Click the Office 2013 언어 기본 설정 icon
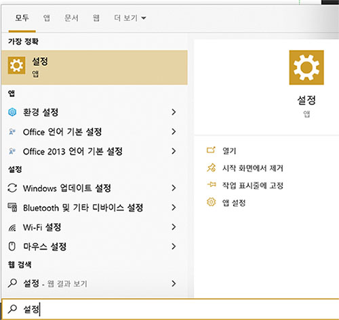 (12, 151)
